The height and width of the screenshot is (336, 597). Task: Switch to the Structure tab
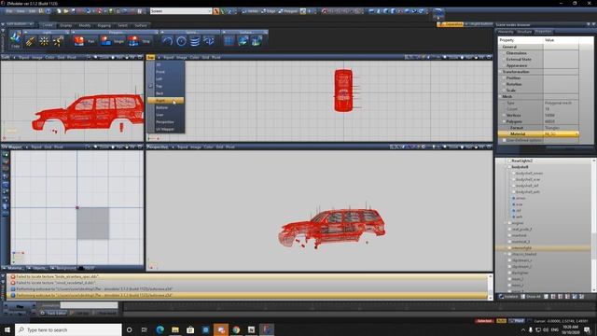tap(524, 32)
